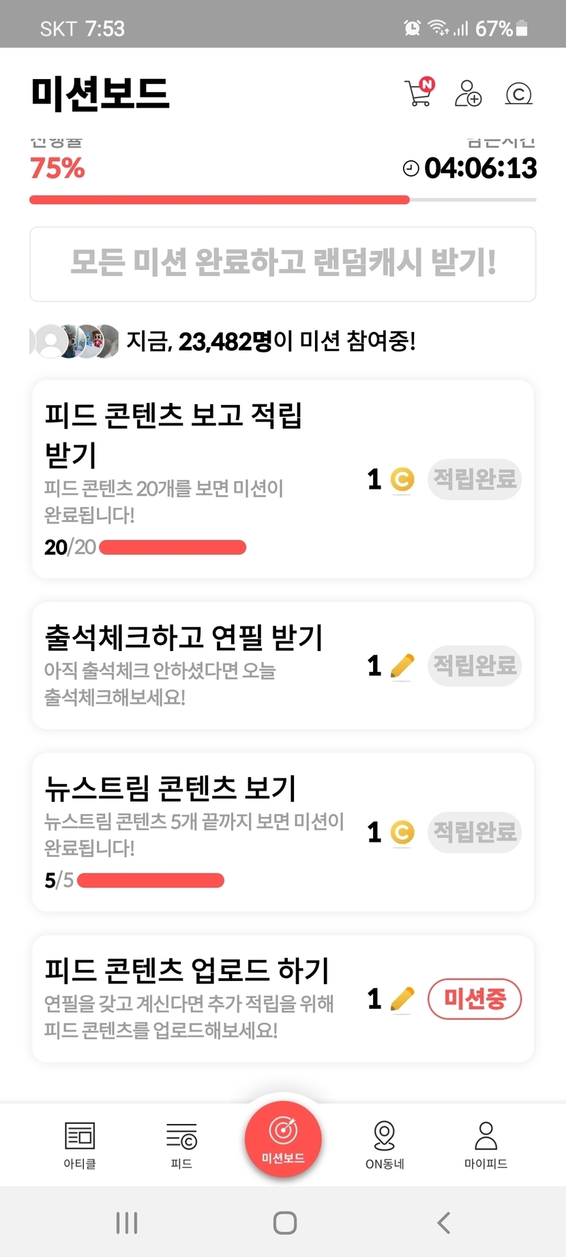Tap 적립완료 on the 뉴스트림 mission
This screenshot has height=1257, width=566.
(475, 832)
